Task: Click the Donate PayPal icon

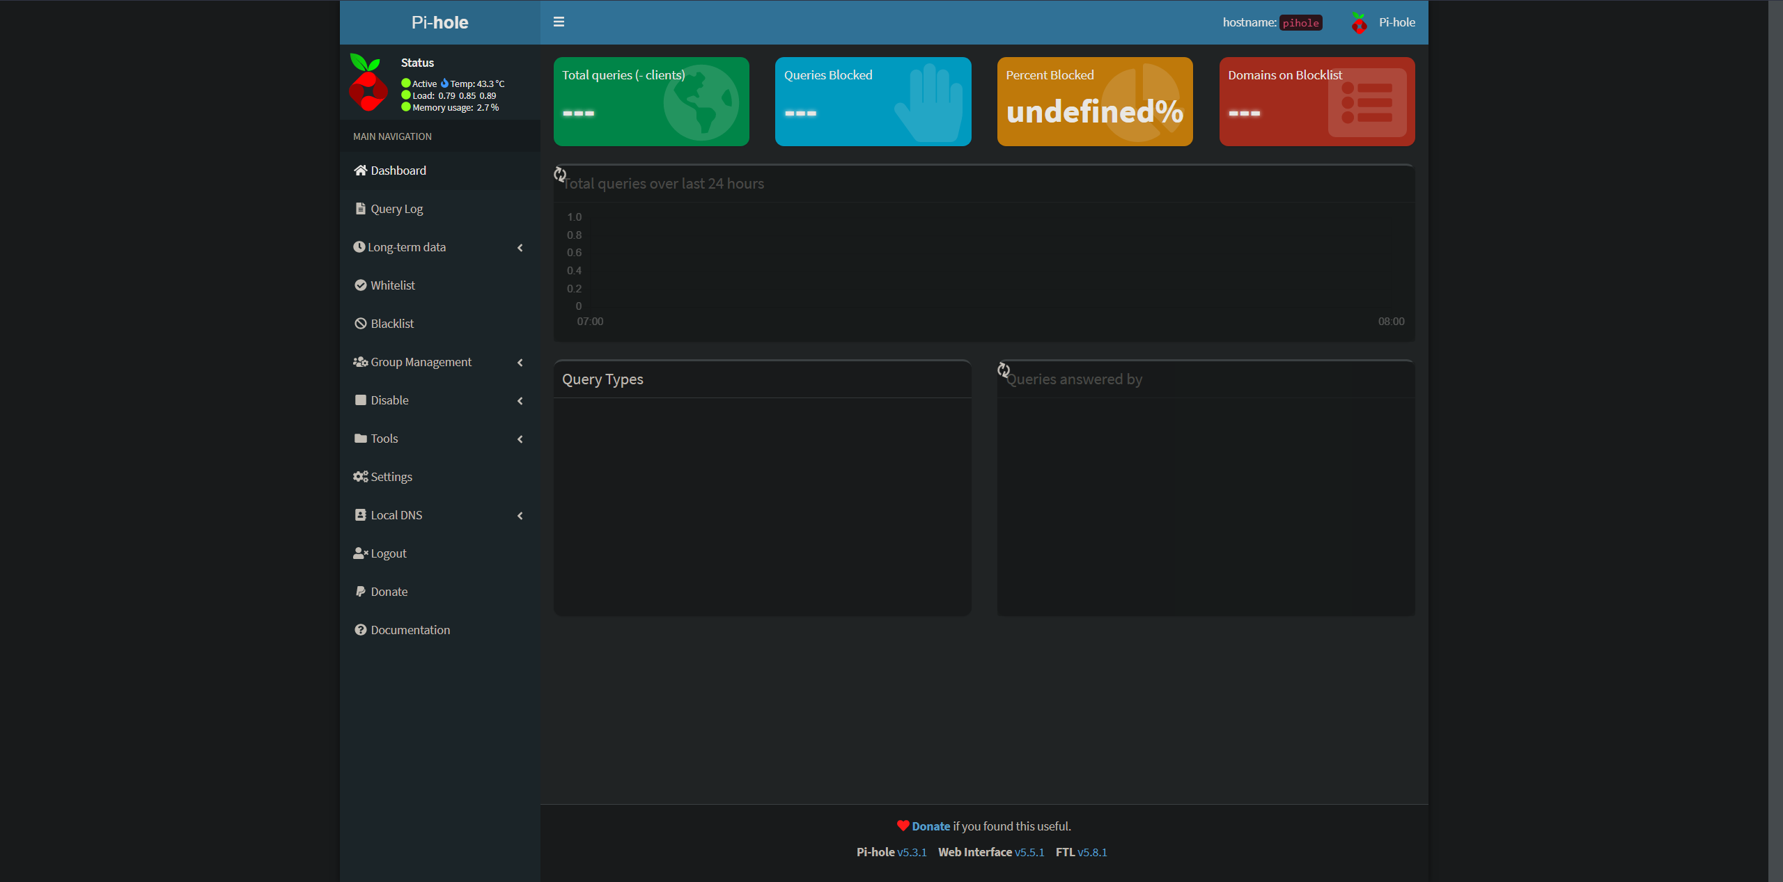Action: pos(360,592)
